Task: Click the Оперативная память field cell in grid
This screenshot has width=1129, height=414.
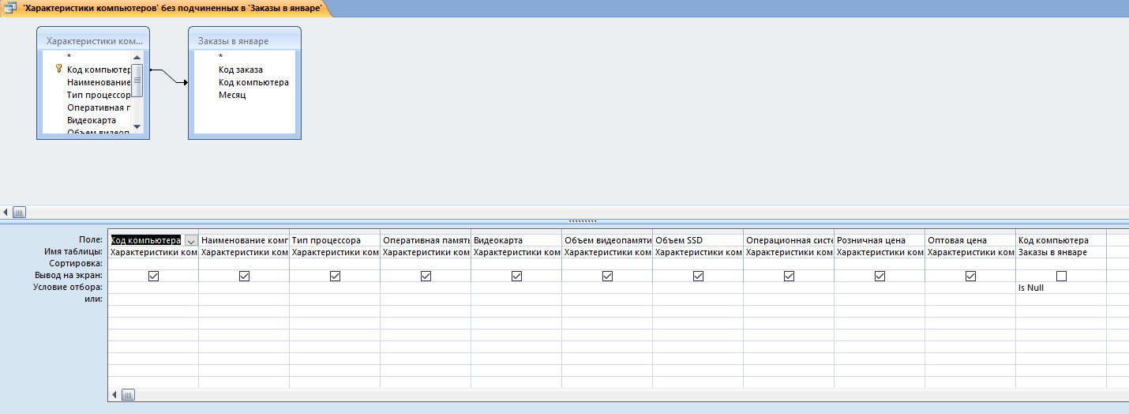Action: click(426, 240)
